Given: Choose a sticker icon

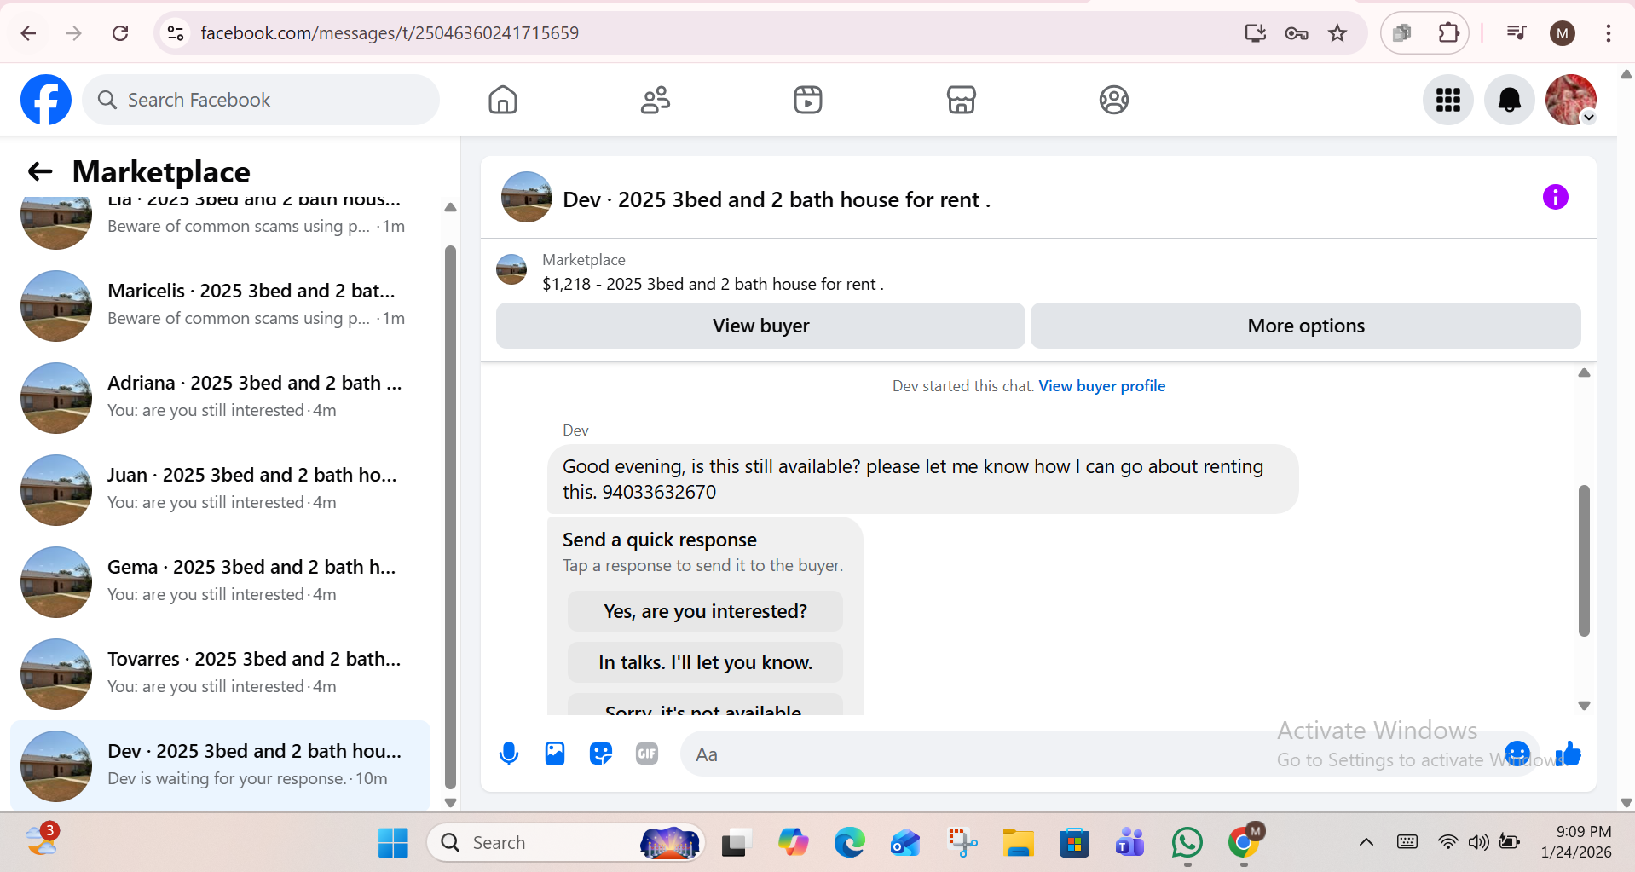Looking at the screenshot, I should [601, 754].
